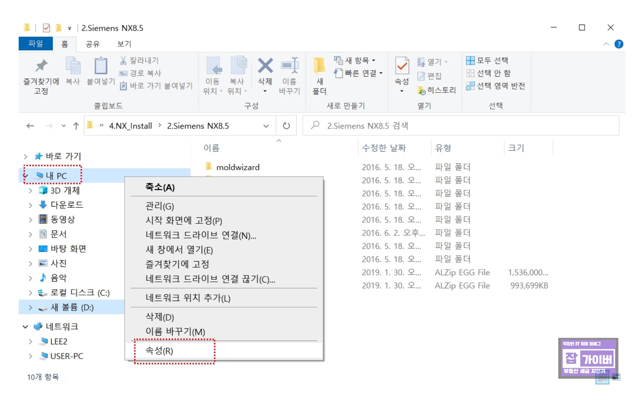Select 내 PC in navigation tree

pos(56,176)
